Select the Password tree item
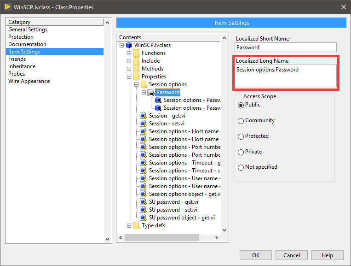 click(x=167, y=92)
